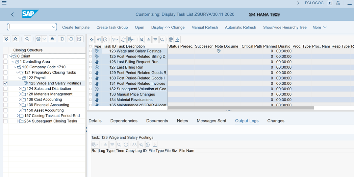
Task: Click the Collapse All double-chevron icon
Action: click(15, 39)
